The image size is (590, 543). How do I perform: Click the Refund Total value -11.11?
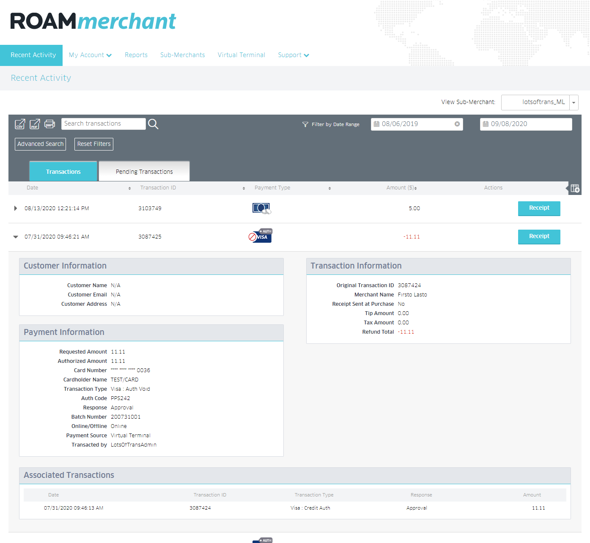406,332
